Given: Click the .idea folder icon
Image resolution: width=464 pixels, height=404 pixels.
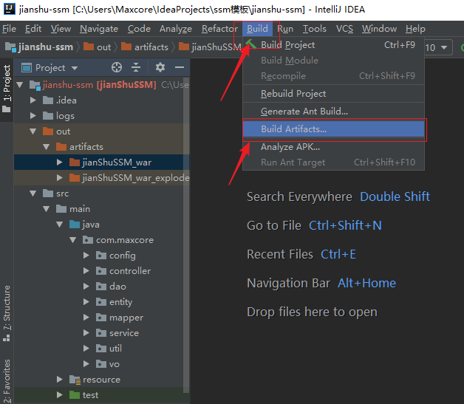Looking at the screenshot, I should click(x=47, y=100).
